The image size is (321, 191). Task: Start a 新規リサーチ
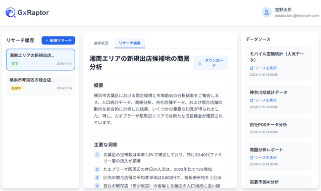coord(59,40)
